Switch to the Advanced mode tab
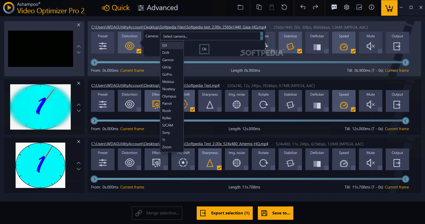 tap(158, 8)
